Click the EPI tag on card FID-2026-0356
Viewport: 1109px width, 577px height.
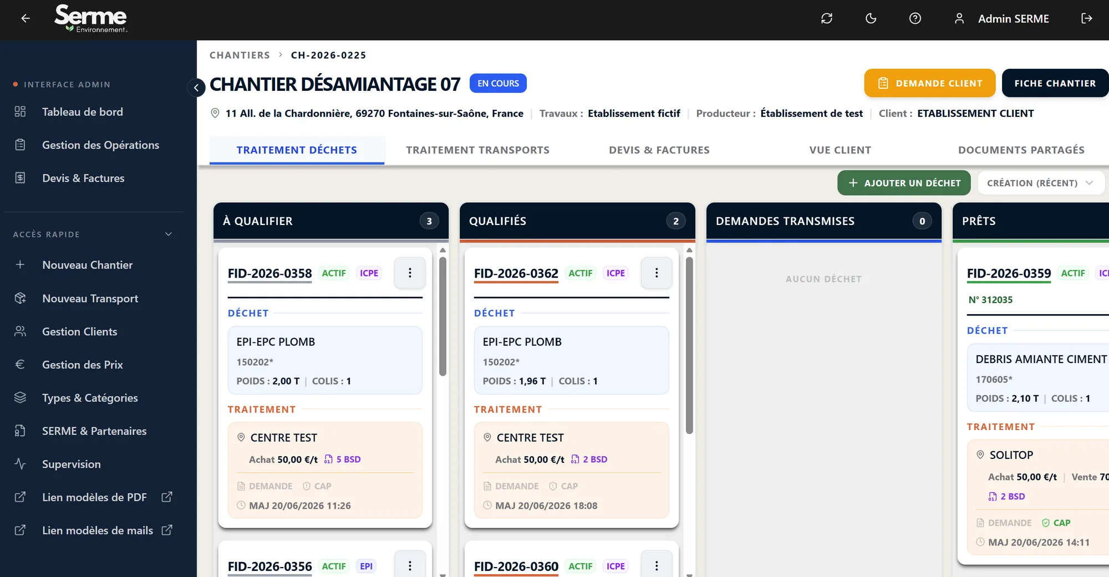(366, 566)
